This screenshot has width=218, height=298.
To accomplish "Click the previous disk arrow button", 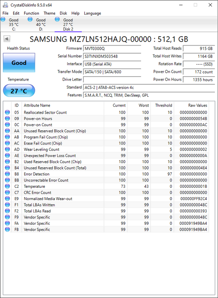I will click(x=7, y=39).
